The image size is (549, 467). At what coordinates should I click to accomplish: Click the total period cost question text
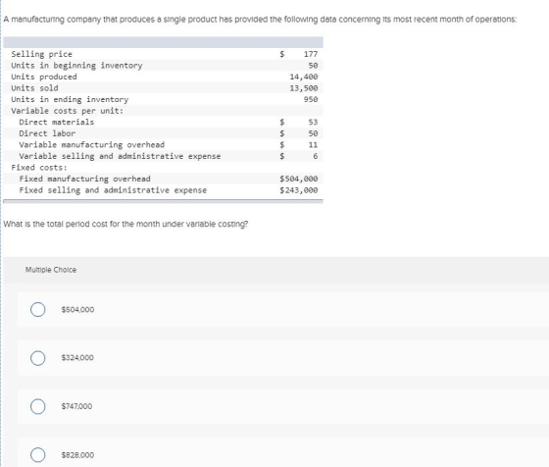coord(125,224)
